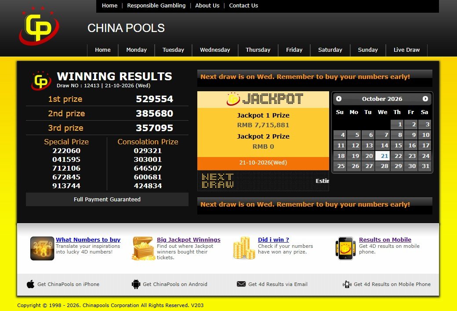Click Jackpot 2 amount RMB 0
The width and height of the screenshot is (457, 311).
[263, 147]
